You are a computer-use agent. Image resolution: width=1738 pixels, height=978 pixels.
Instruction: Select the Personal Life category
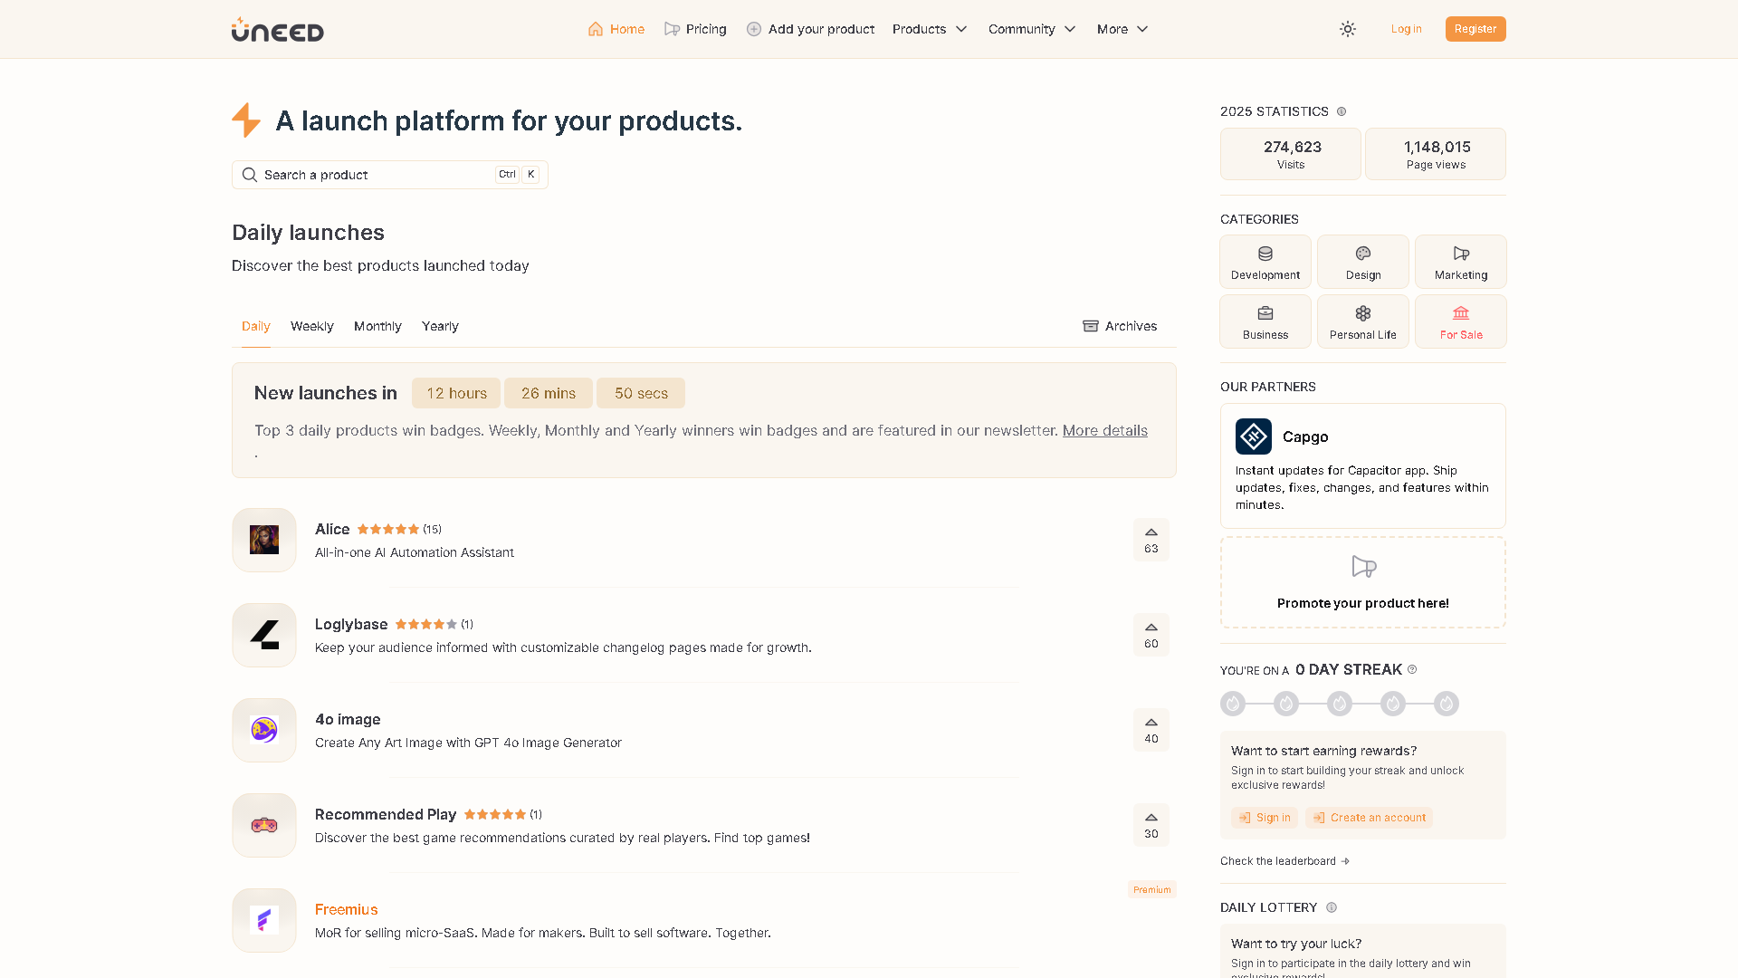click(x=1363, y=321)
